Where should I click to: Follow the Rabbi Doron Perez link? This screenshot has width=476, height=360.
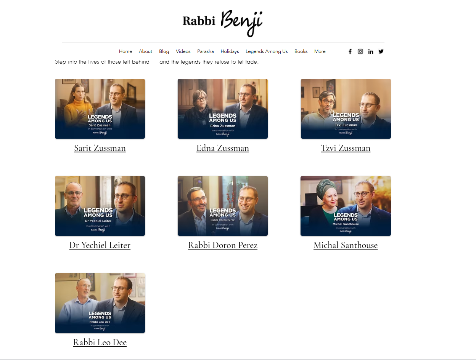click(x=223, y=245)
